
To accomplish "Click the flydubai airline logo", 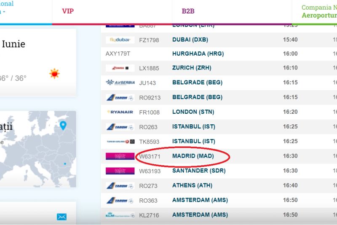I will [x=120, y=40].
